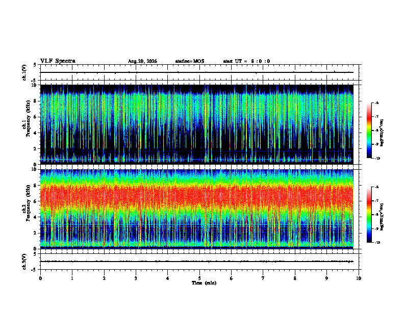Click the 10 minute tick on time axis

coord(359,278)
